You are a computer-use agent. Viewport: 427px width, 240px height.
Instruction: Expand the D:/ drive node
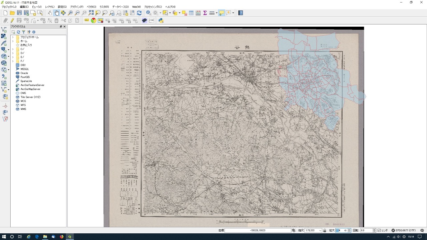13,53
